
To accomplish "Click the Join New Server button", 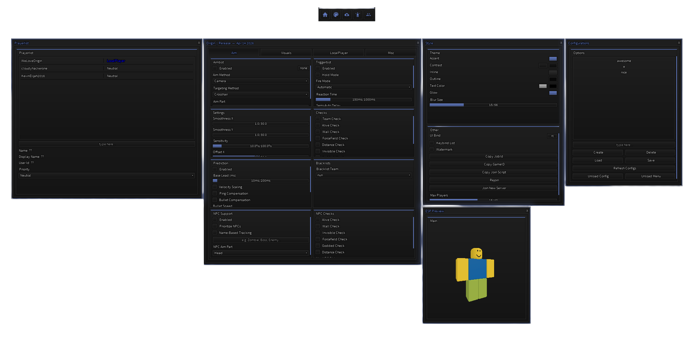I will tap(493, 188).
